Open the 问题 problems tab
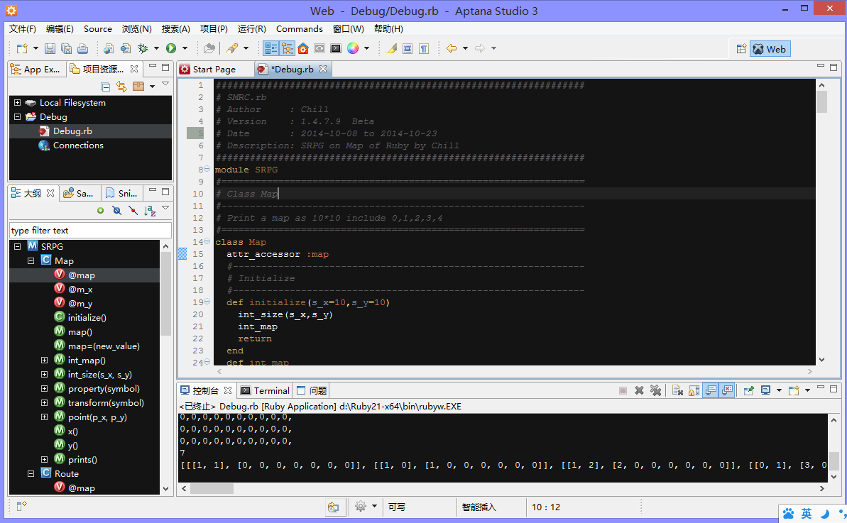Image resolution: width=847 pixels, height=523 pixels. tap(312, 390)
